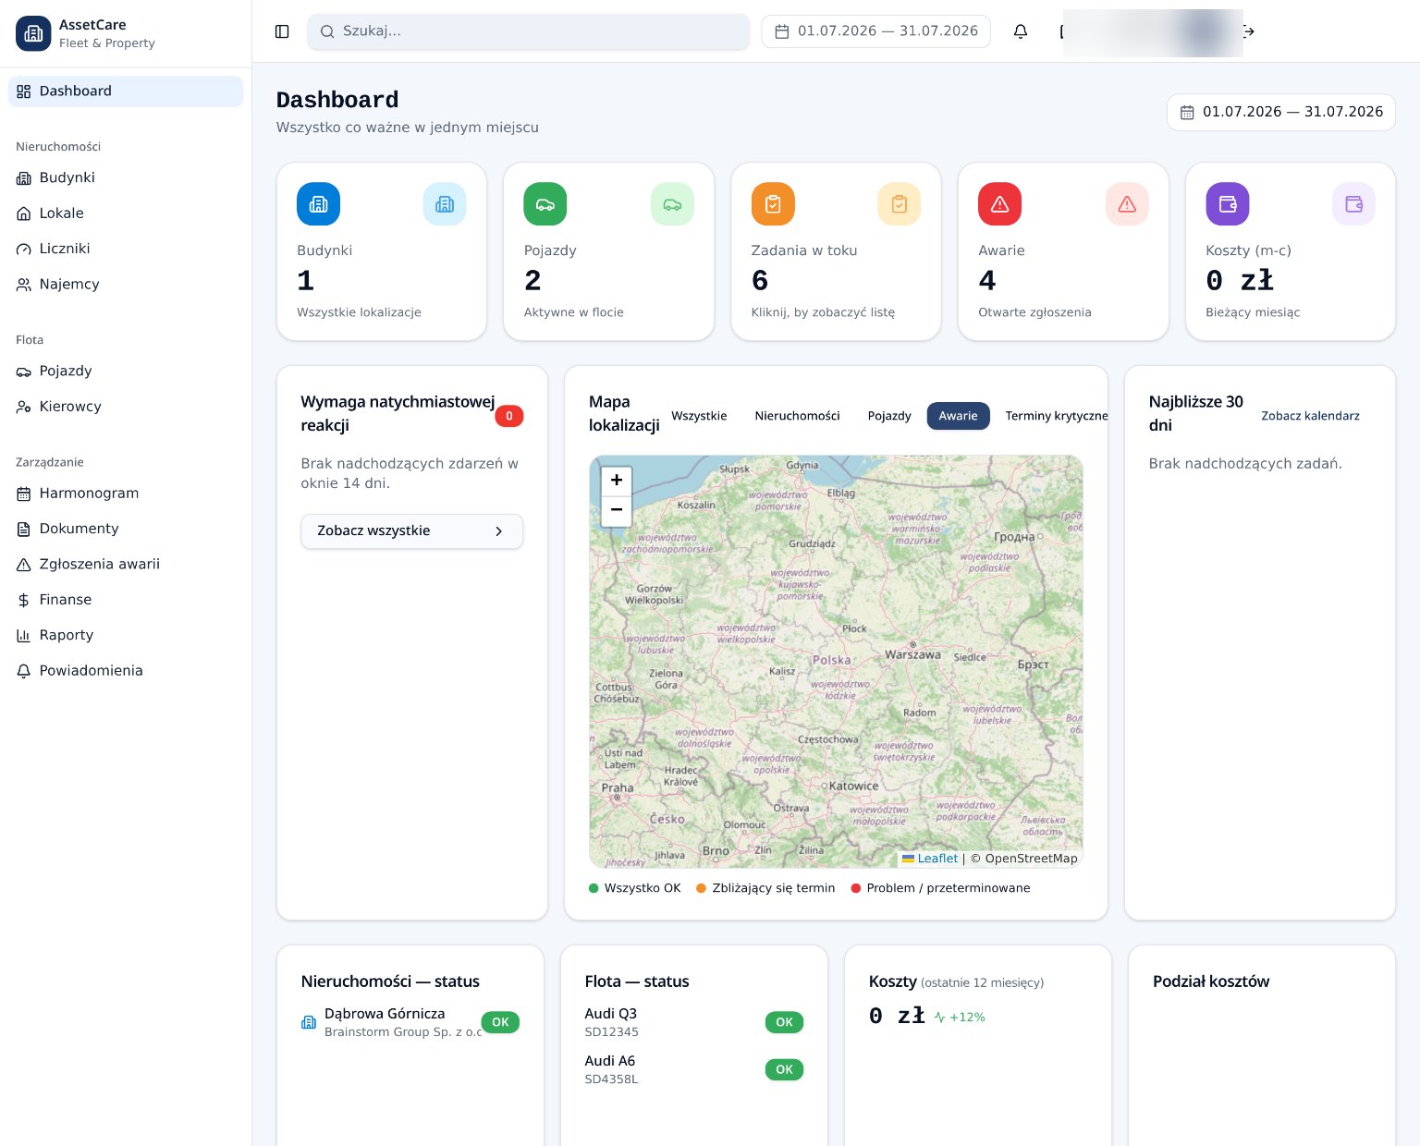Open Liczniki in sidebar

(x=126, y=249)
